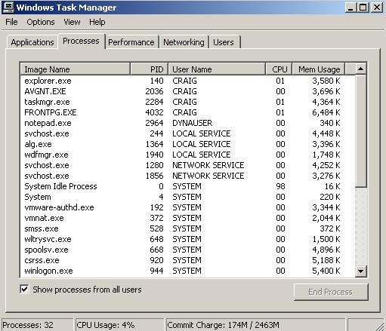Click the Task Manager title bar icon
The width and height of the screenshot is (386, 331).
(x=8, y=7)
